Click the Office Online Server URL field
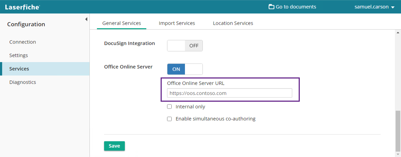This screenshot has width=401, height=157. tap(229, 93)
